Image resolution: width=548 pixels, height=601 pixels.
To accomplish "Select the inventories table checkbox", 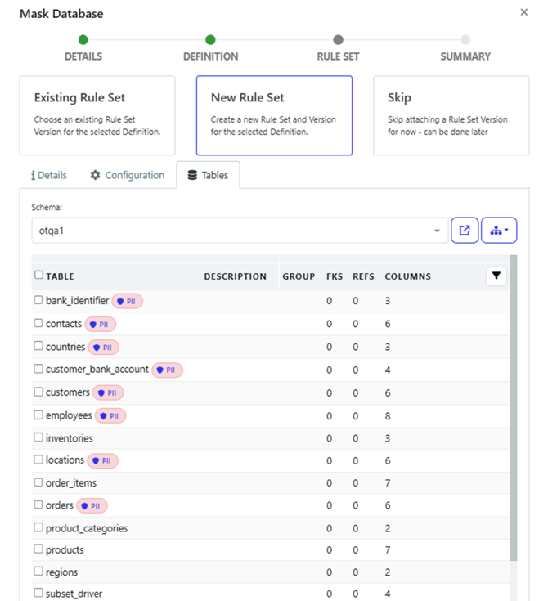I will (x=38, y=437).
